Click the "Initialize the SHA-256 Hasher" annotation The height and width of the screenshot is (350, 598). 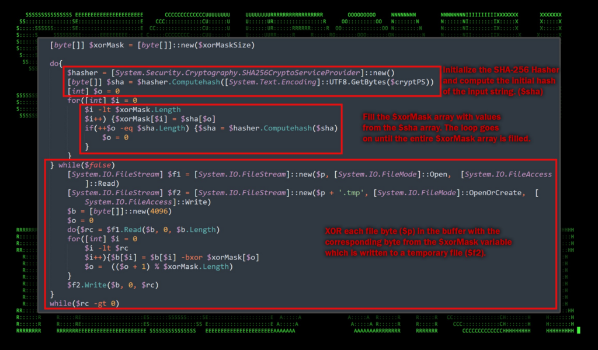500,70
